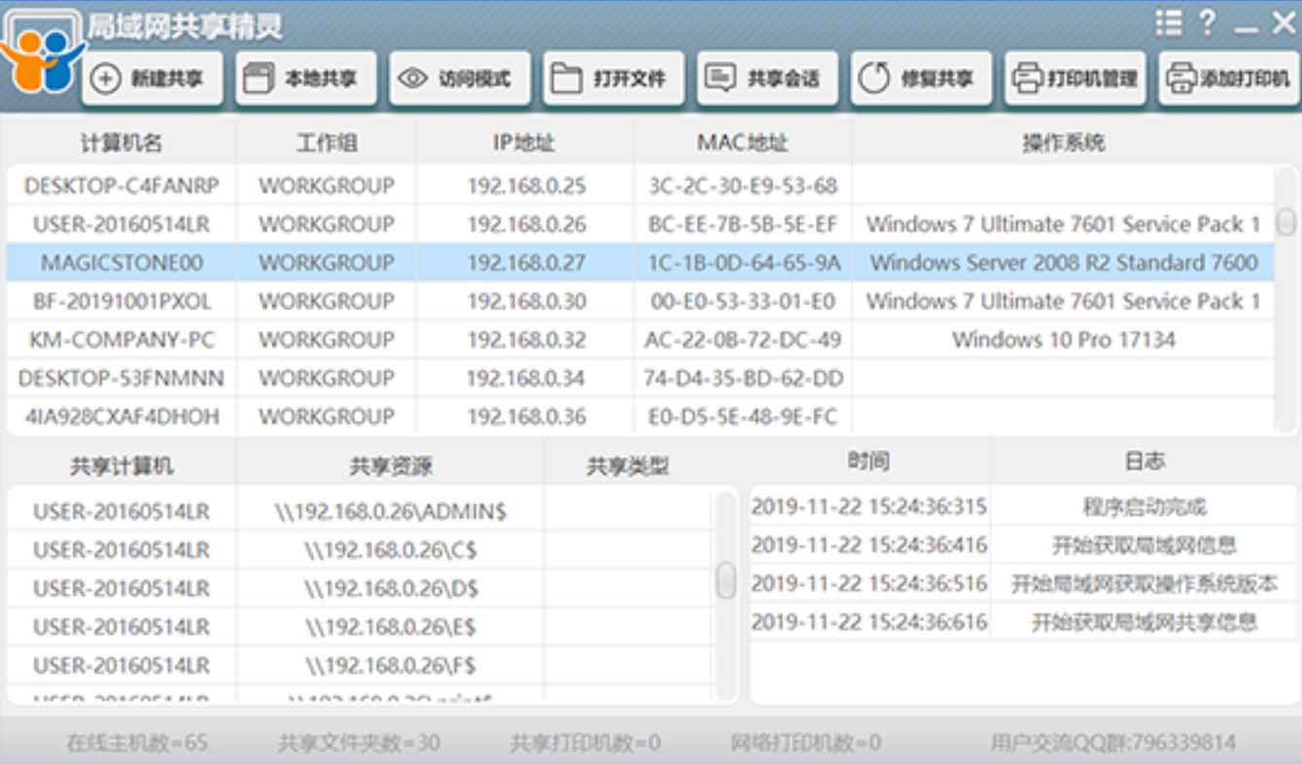Sort hosts by 计算机名 column header
Viewport: 1302px width, 764px height.
point(118,141)
